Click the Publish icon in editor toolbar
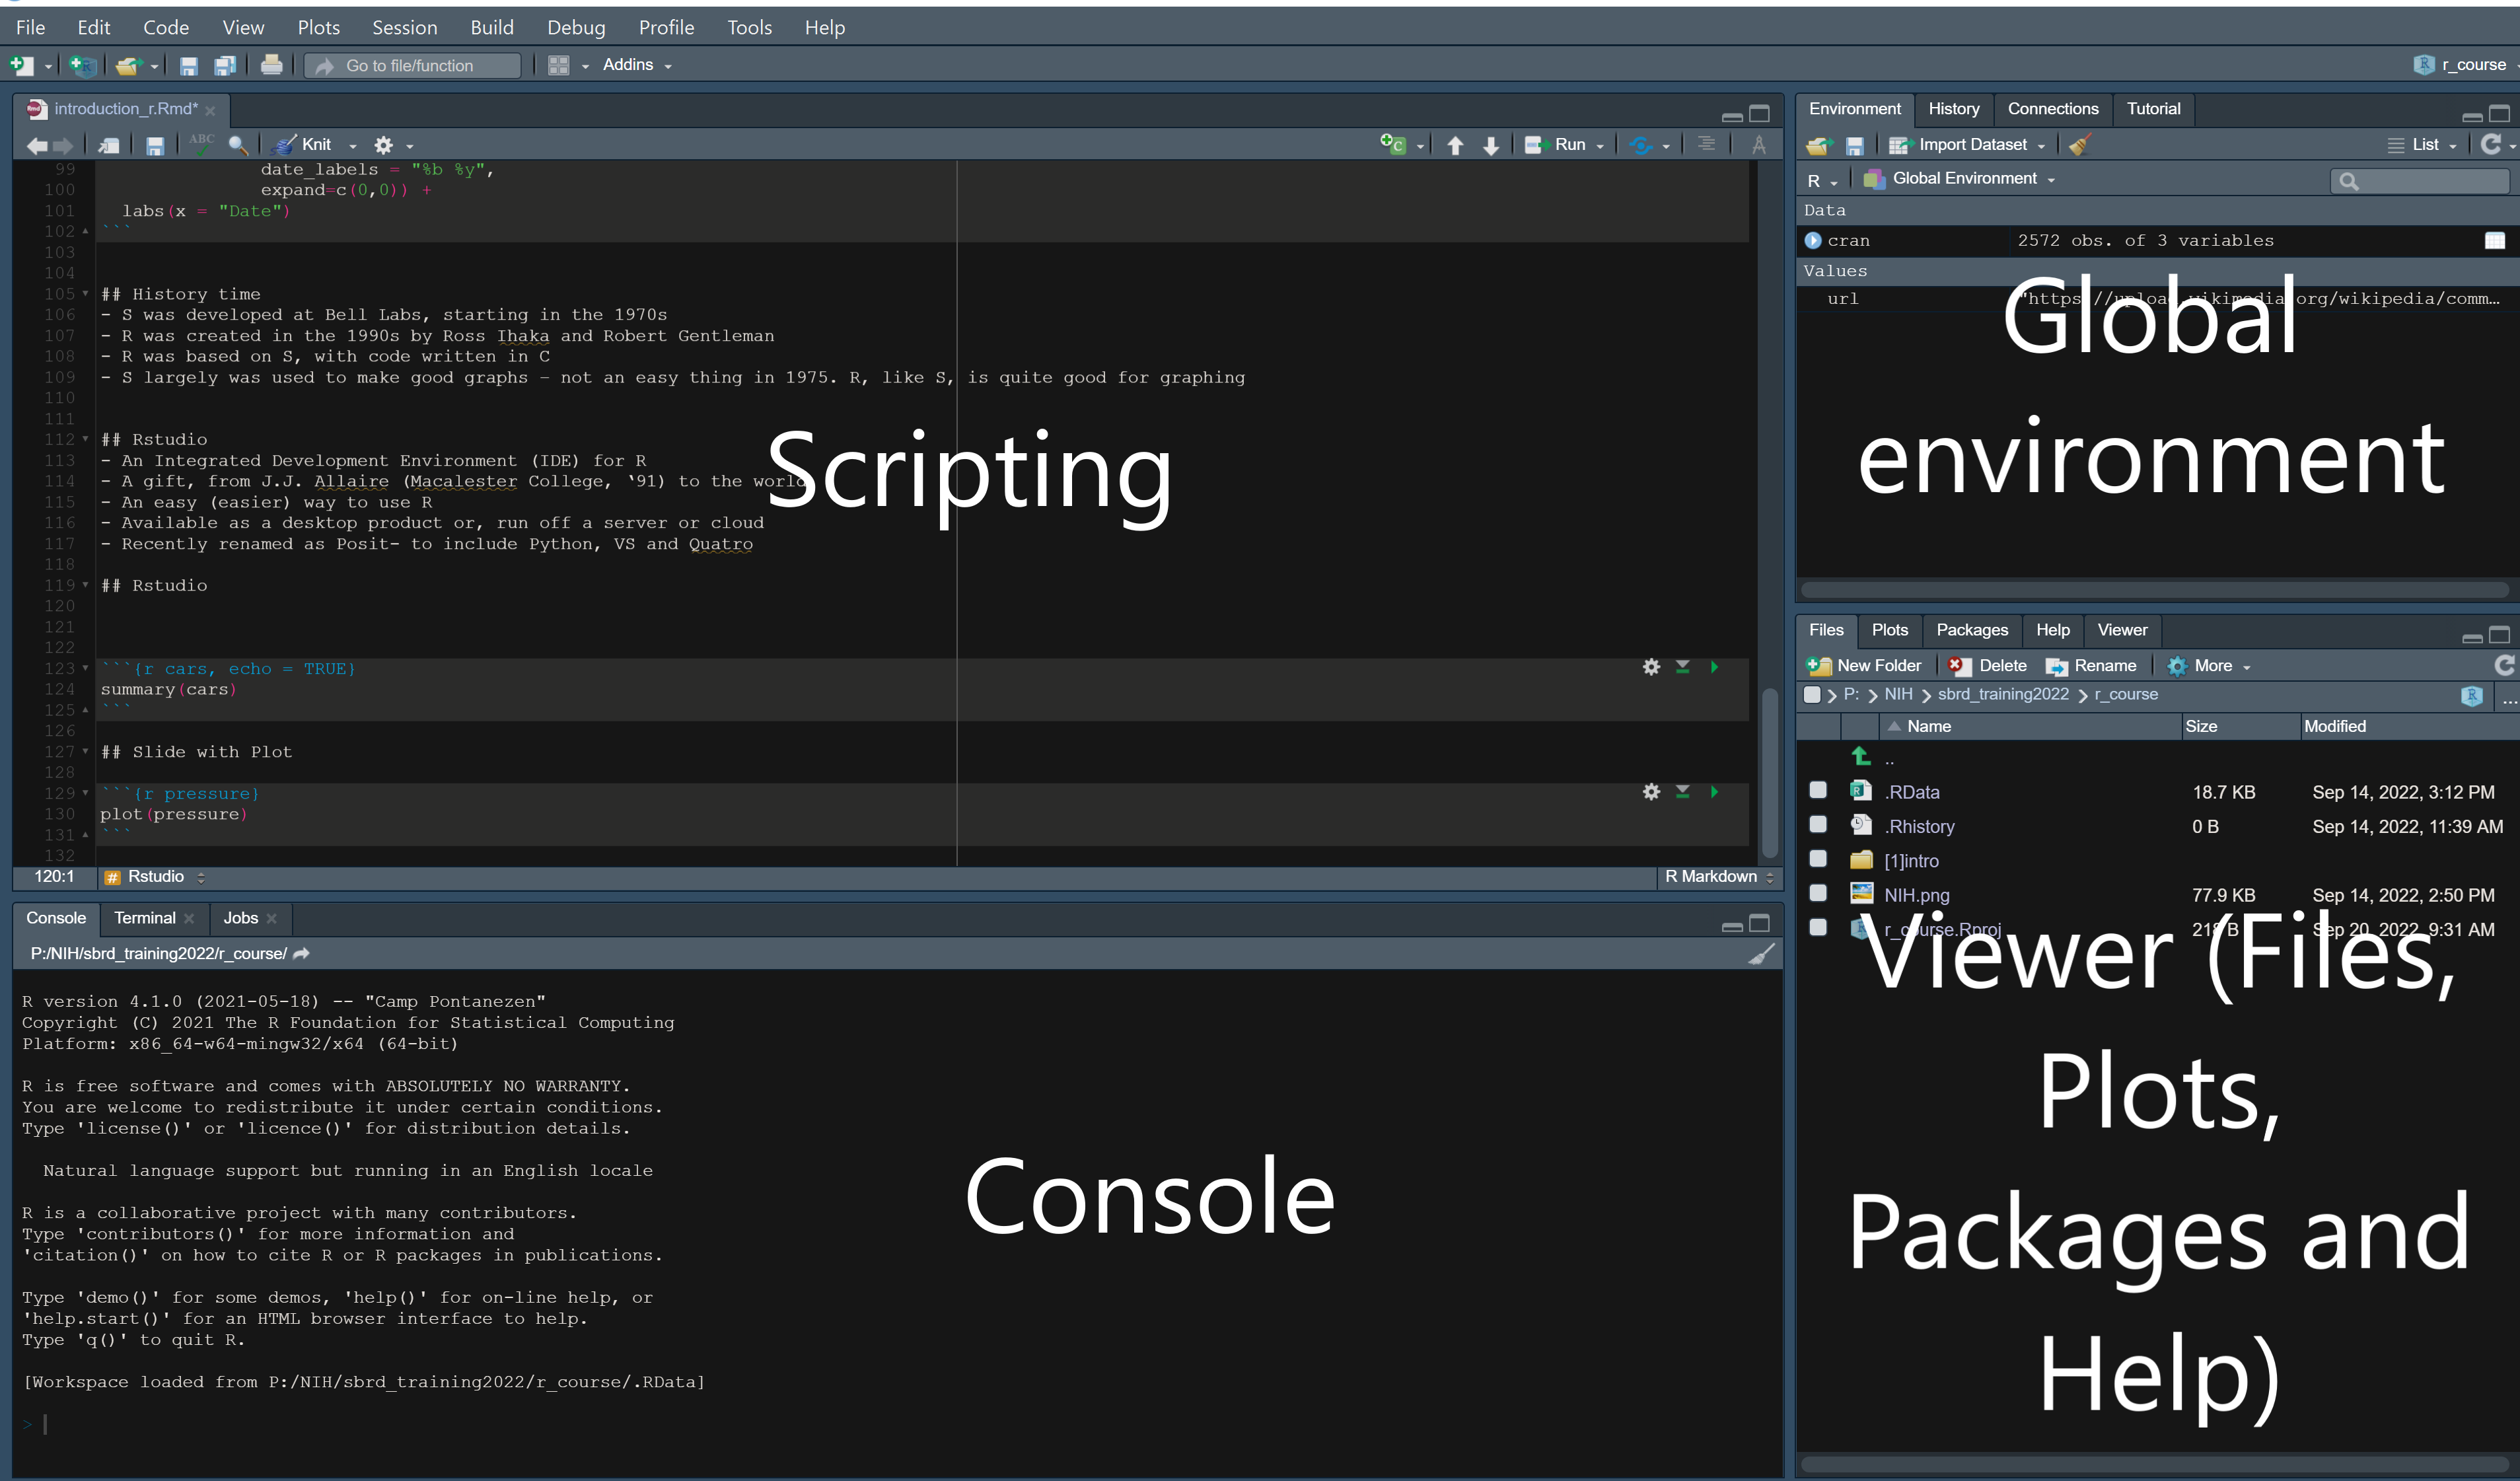The image size is (2520, 1481). pyautogui.click(x=1640, y=146)
